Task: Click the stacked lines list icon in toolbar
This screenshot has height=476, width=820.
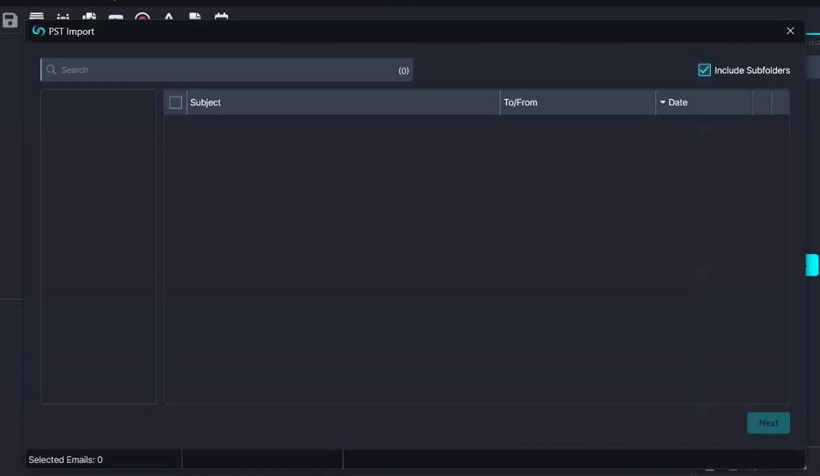Action: point(36,17)
